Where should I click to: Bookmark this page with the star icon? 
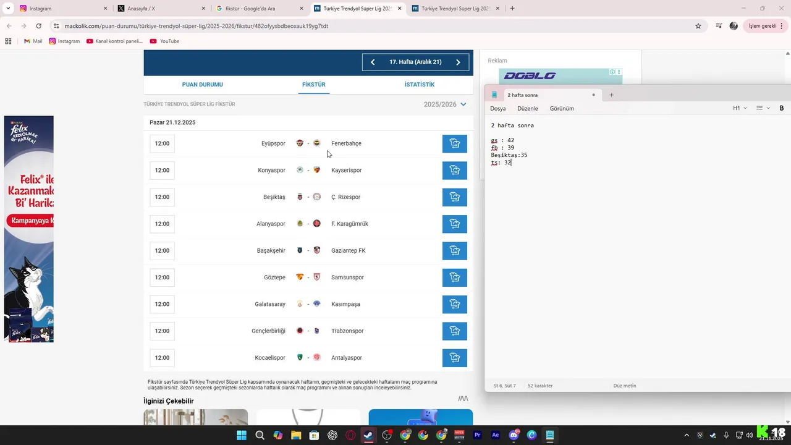[698, 26]
